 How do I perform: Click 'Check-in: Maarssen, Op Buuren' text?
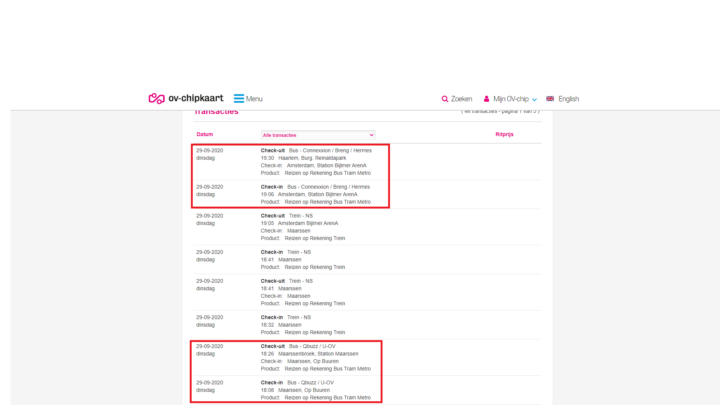[x=300, y=361]
